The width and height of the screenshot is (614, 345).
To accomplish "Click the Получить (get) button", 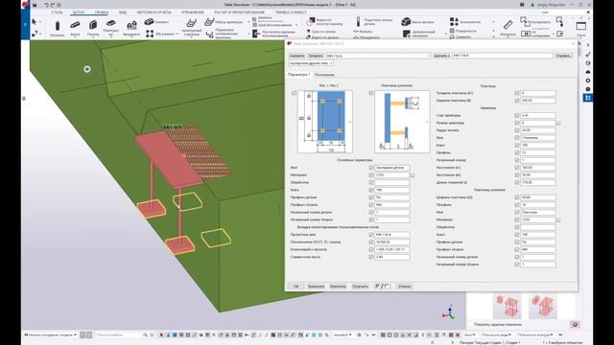I will (360, 287).
